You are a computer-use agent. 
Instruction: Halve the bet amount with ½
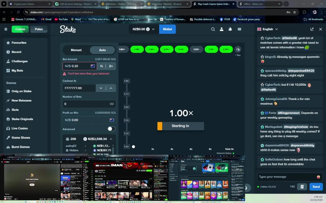tap(101, 66)
